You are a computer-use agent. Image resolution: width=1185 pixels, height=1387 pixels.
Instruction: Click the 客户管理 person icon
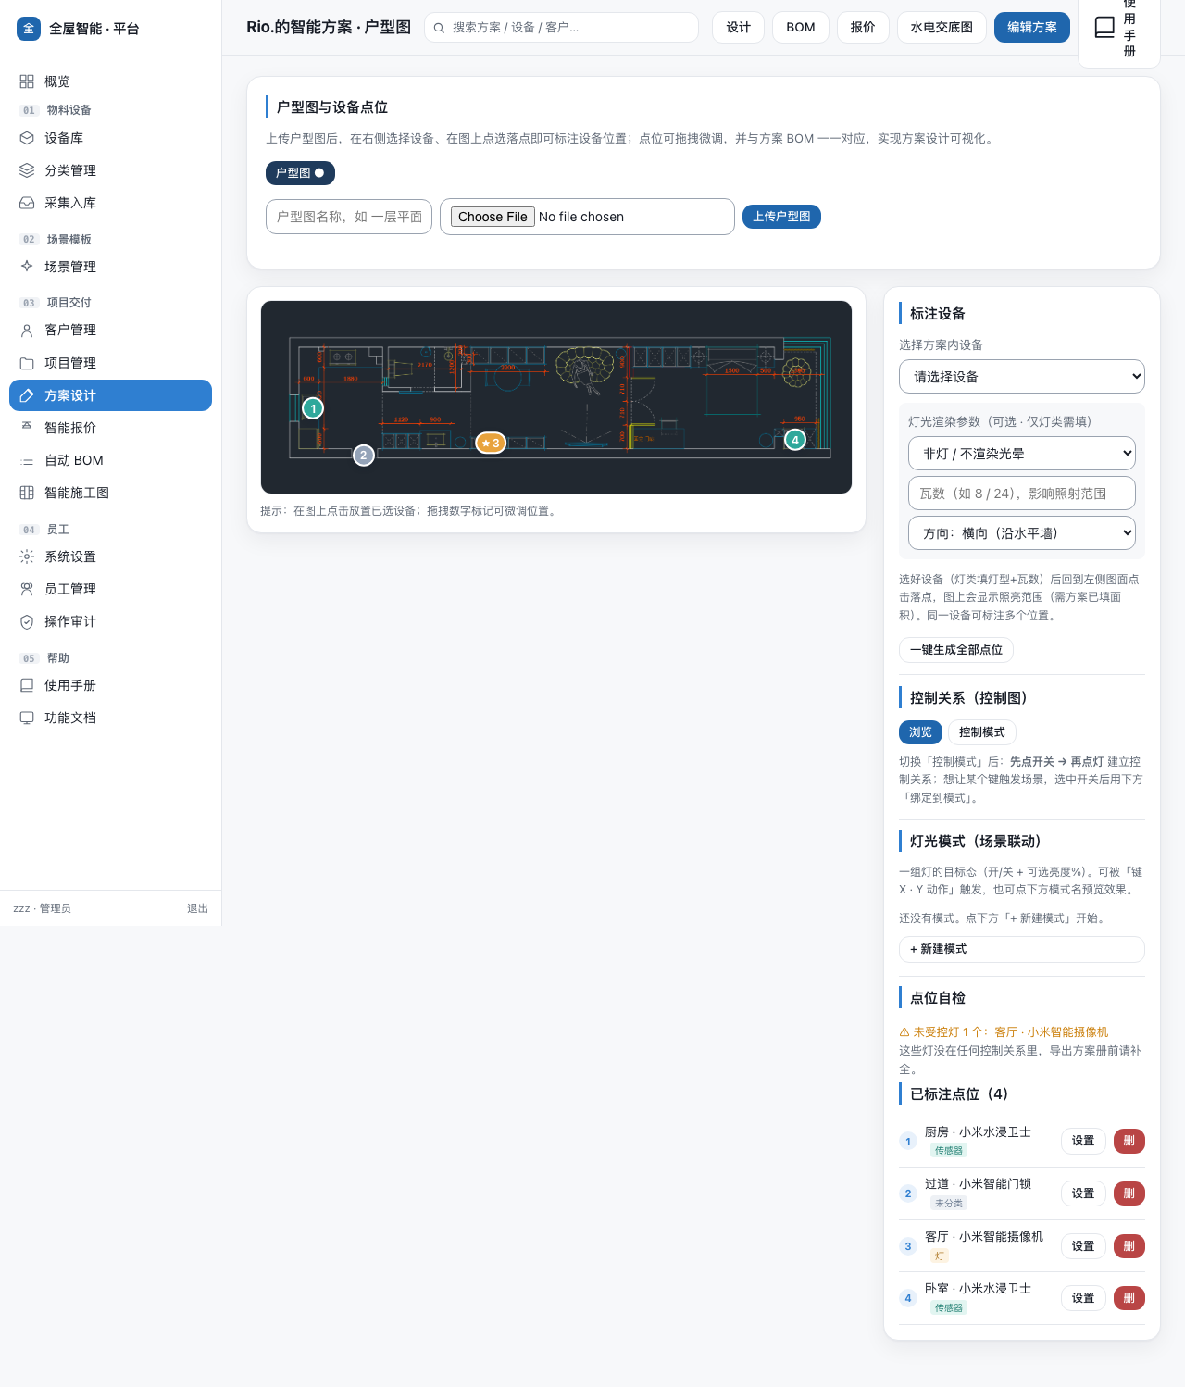coord(27,331)
